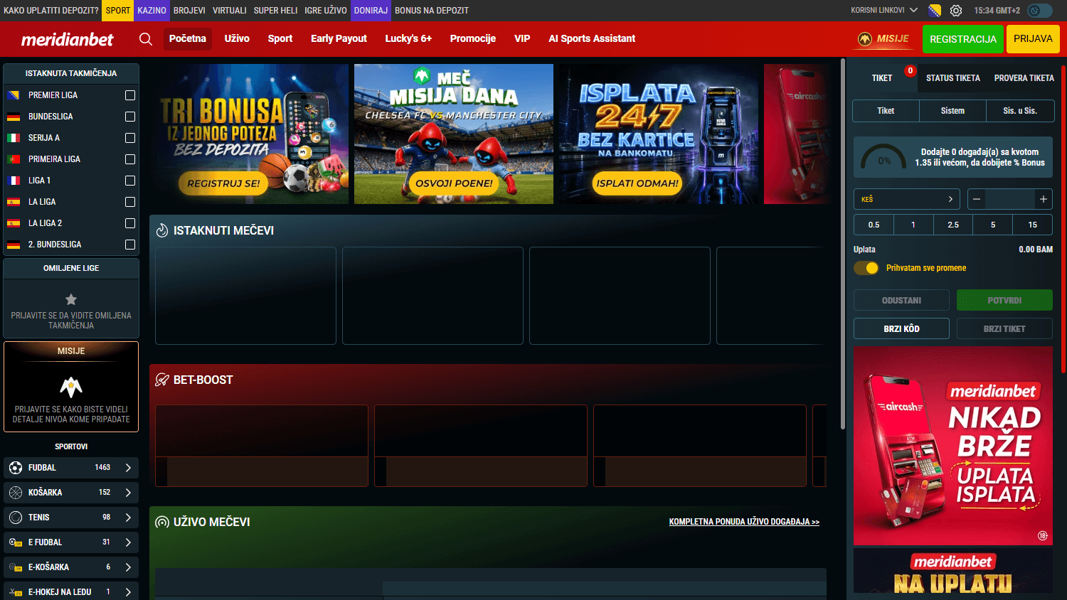
Task: Click the stake amount input field
Action: pos(1010,199)
